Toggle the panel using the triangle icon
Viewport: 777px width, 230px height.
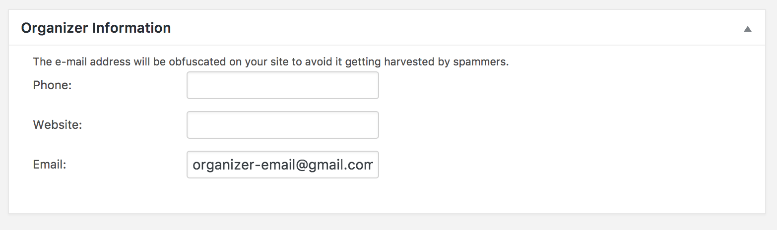tap(747, 29)
